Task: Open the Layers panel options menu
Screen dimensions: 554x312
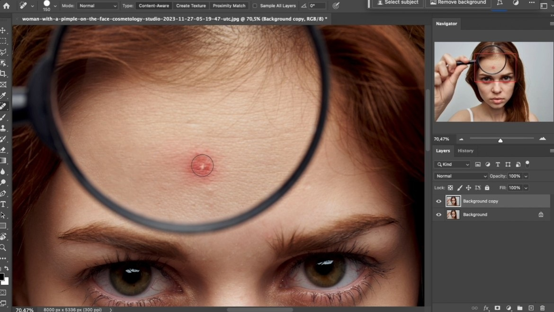Action: coord(552,151)
